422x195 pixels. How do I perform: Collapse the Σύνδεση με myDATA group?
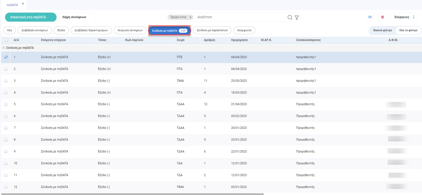pyautogui.click(x=4, y=48)
